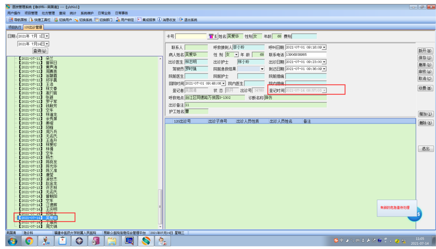Screen dimensions: 436x249
Task: Click the 删除(R) remove button
Action: pyautogui.click(x=426, y=123)
